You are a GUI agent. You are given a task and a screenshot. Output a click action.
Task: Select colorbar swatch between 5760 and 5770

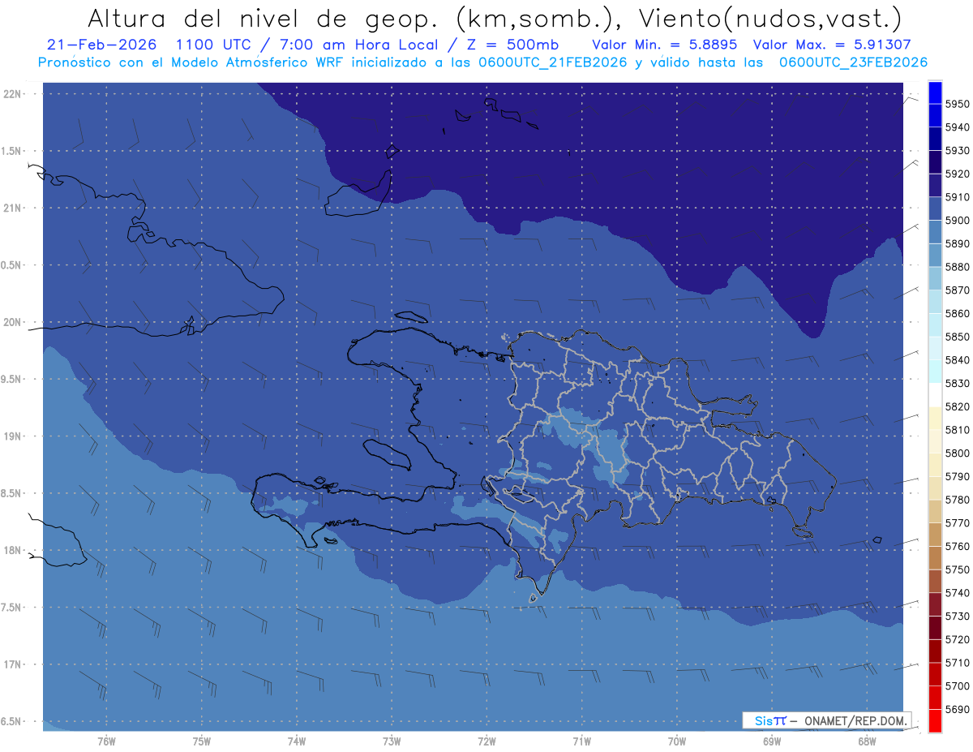tap(934, 535)
